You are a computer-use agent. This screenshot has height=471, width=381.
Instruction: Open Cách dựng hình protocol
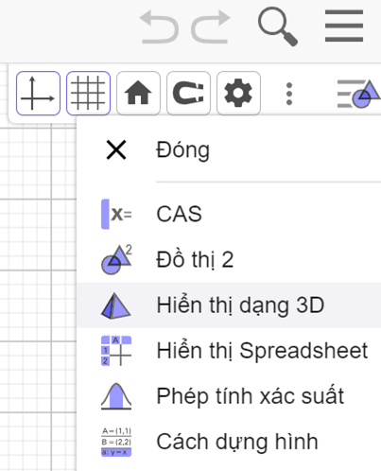click(229, 442)
